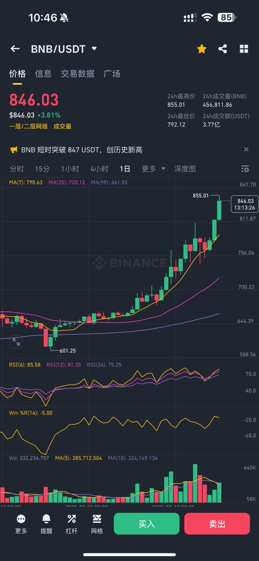259x561 pixels.
Task: Tap the MA(7): 790.63 indicator label
Action: [26, 182]
